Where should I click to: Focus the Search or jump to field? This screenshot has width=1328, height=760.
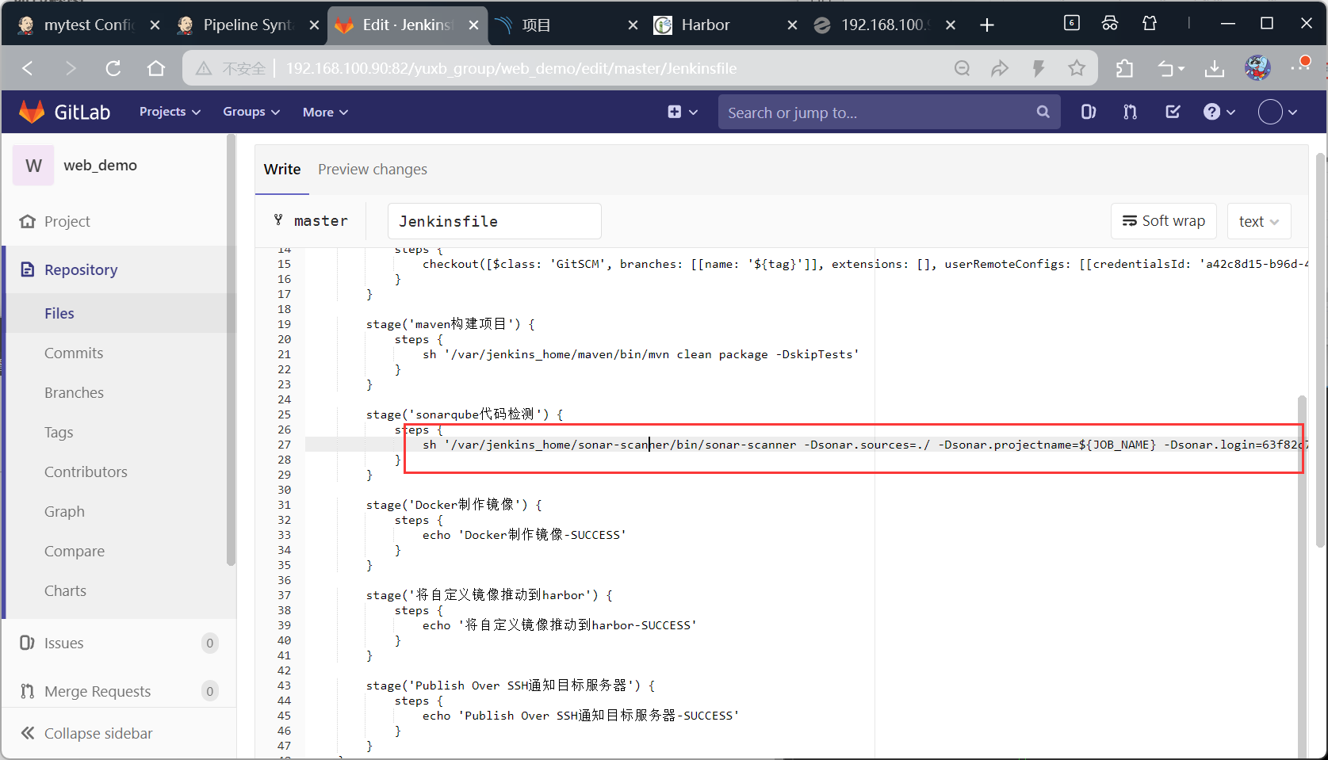pyautogui.click(x=889, y=113)
